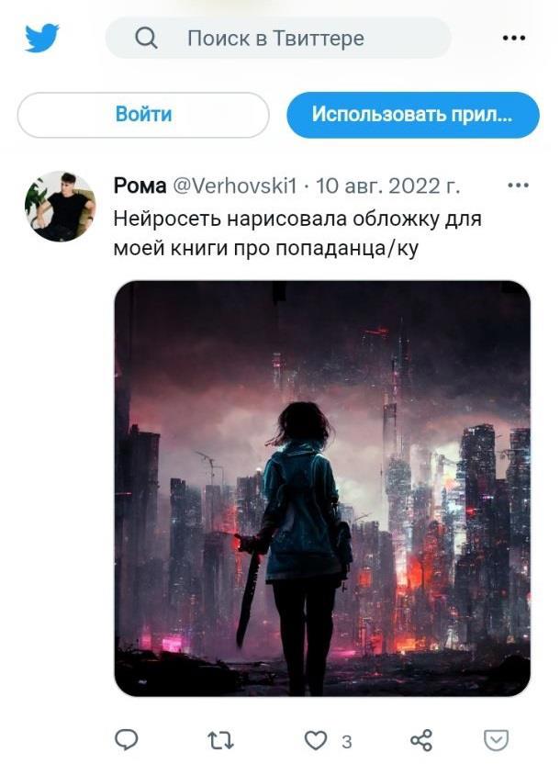Retweet using the arrows icon
This screenshot has height=775, width=560.
220,741
